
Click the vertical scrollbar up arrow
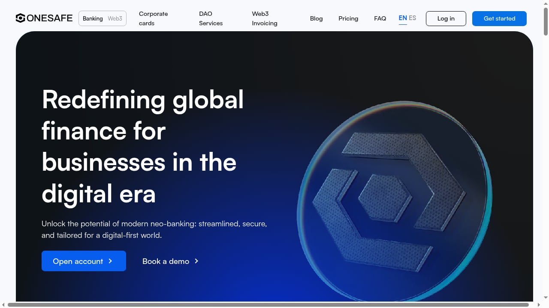546,3
